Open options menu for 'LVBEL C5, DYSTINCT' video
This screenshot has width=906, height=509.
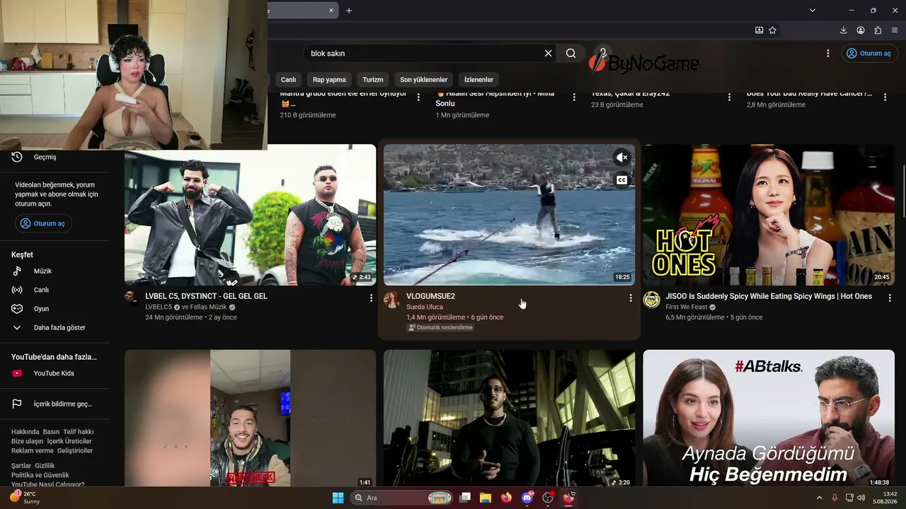click(x=371, y=298)
